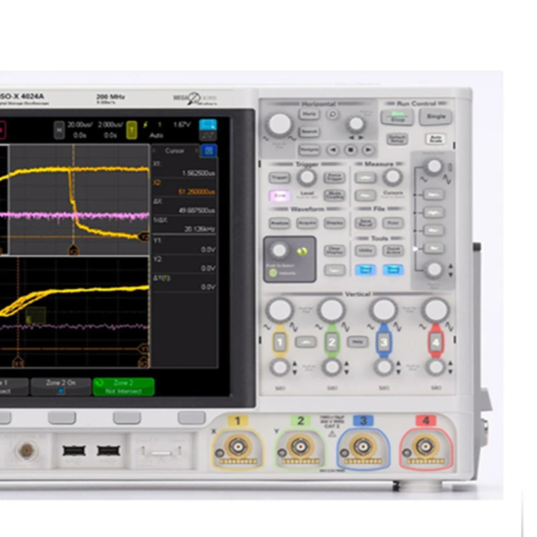Click the second blue lit key under Tools
The height and width of the screenshot is (537, 537).
[x=393, y=271]
